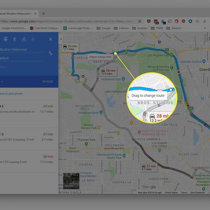Select the 27 min route in list
Image resolution: width=210 pixels, height=210 pixels.
click(x=29, y=139)
